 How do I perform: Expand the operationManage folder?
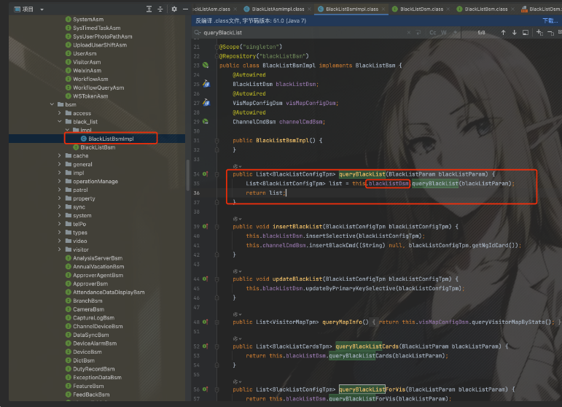pyautogui.click(x=60, y=182)
